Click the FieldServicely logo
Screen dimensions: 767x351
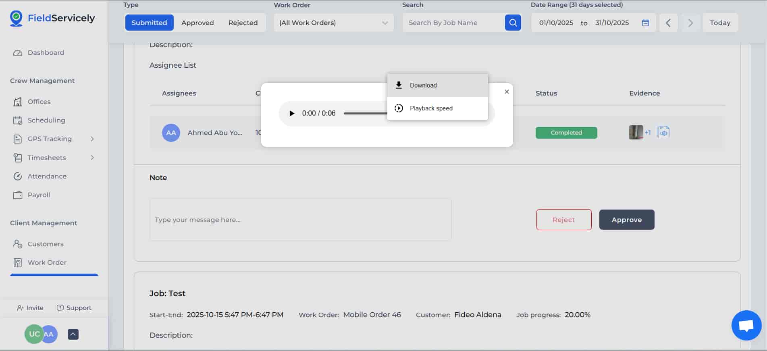click(52, 18)
